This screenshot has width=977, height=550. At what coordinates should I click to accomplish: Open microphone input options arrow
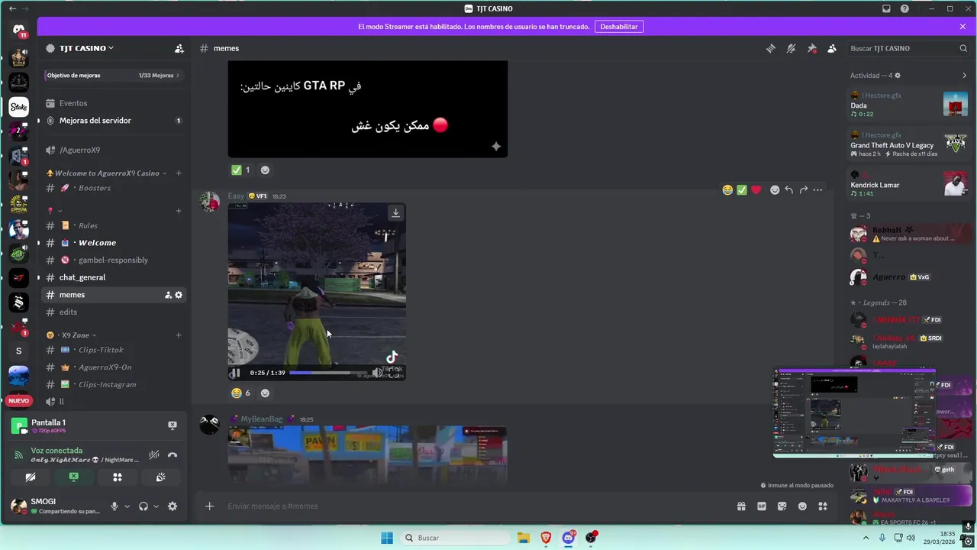point(127,506)
